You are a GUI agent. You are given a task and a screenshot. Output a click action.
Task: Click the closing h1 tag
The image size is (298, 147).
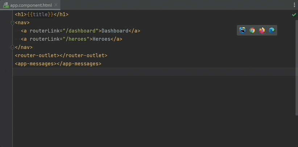61,14
